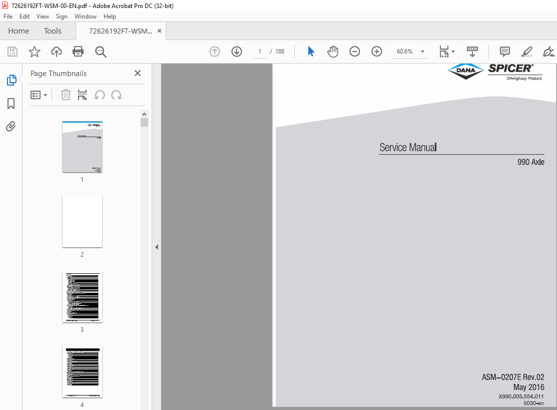Screen dimensions: 557x410
Task: Go to next page arrow
Action: pyautogui.click(x=237, y=52)
